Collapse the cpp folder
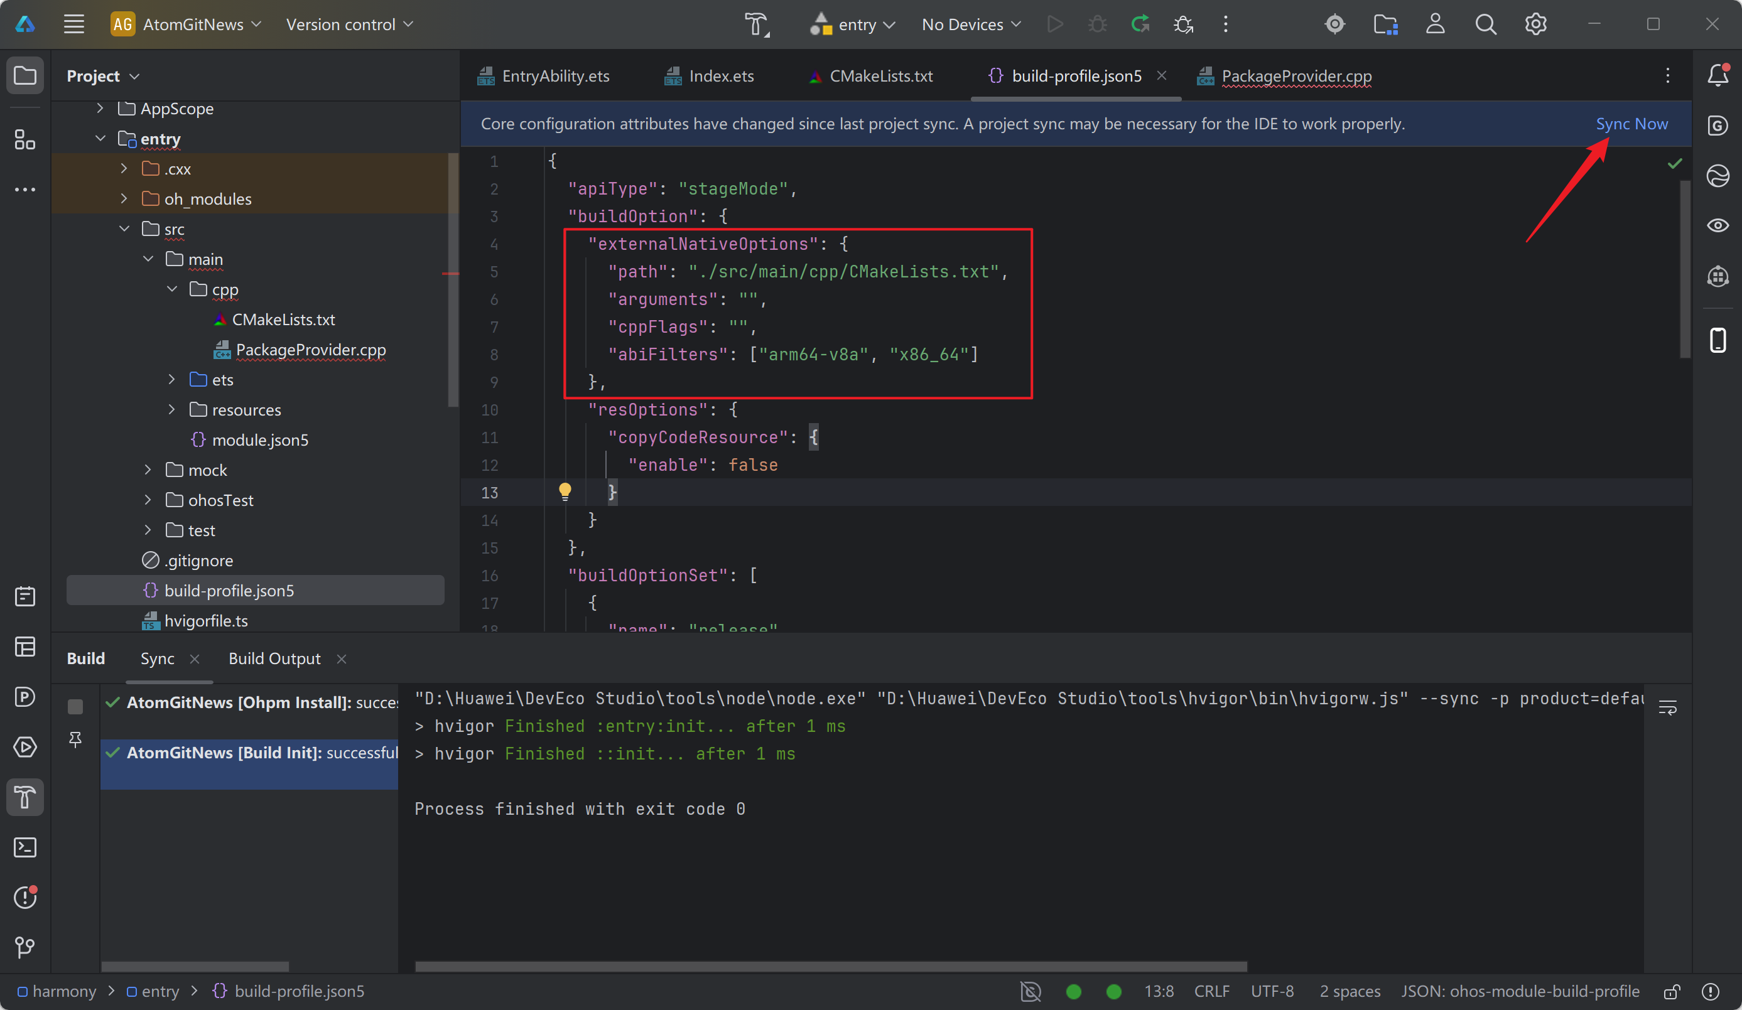This screenshot has height=1010, width=1742. pos(172,289)
